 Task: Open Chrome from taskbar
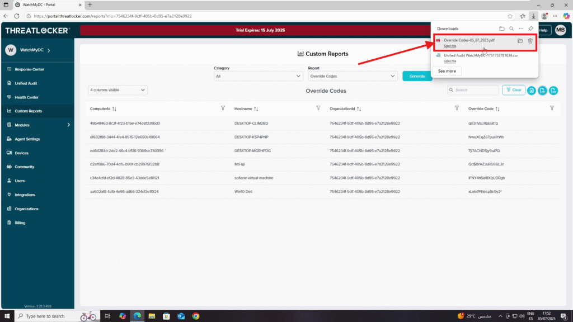point(196,316)
